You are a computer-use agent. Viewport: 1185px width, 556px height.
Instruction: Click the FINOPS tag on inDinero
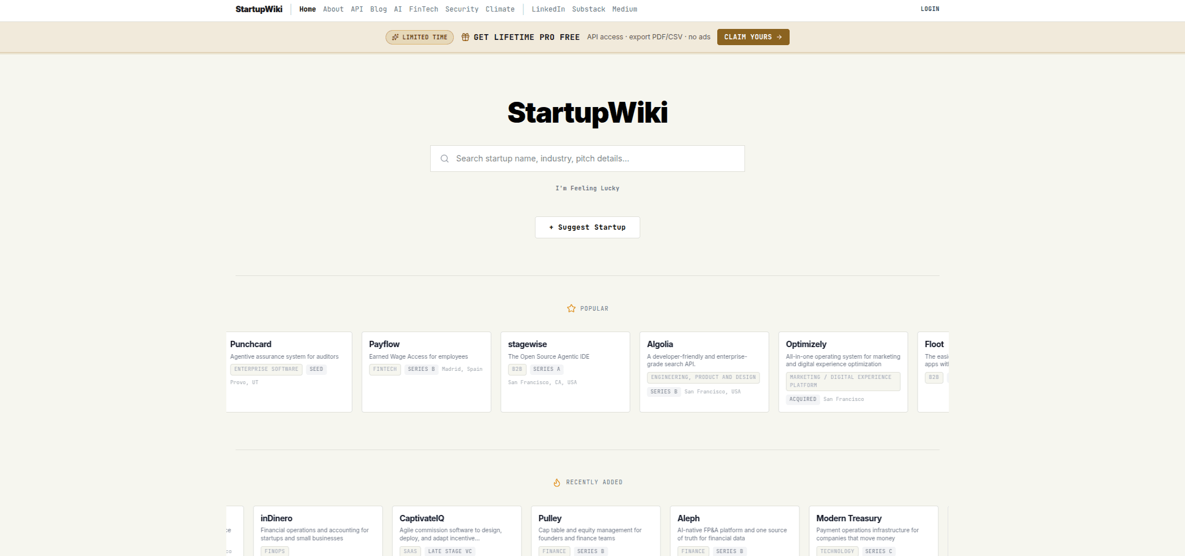(x=275, y=551)
